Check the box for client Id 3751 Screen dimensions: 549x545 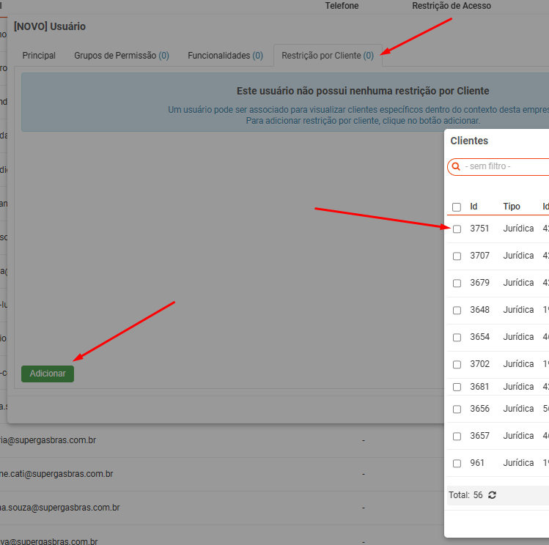[x=457, y=229]
